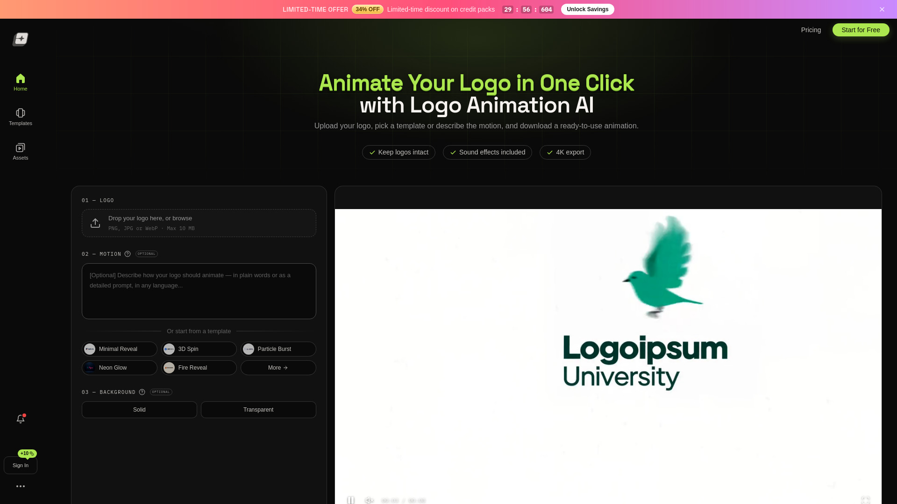This screenshot has height=504, width=897.
Task: Unmute the preview video
Action: 369,500
